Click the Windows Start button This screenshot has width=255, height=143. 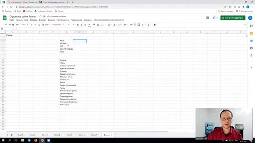[x=3, y=140]
